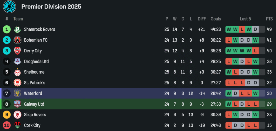
Task: Click the Last 5 column header
Action: [x=245, y=19]
